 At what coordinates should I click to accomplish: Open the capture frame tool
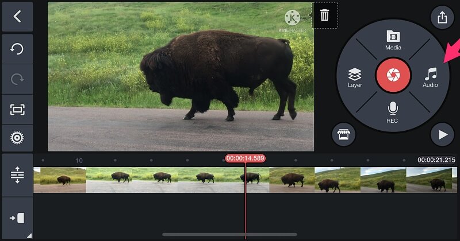[17, 109]
